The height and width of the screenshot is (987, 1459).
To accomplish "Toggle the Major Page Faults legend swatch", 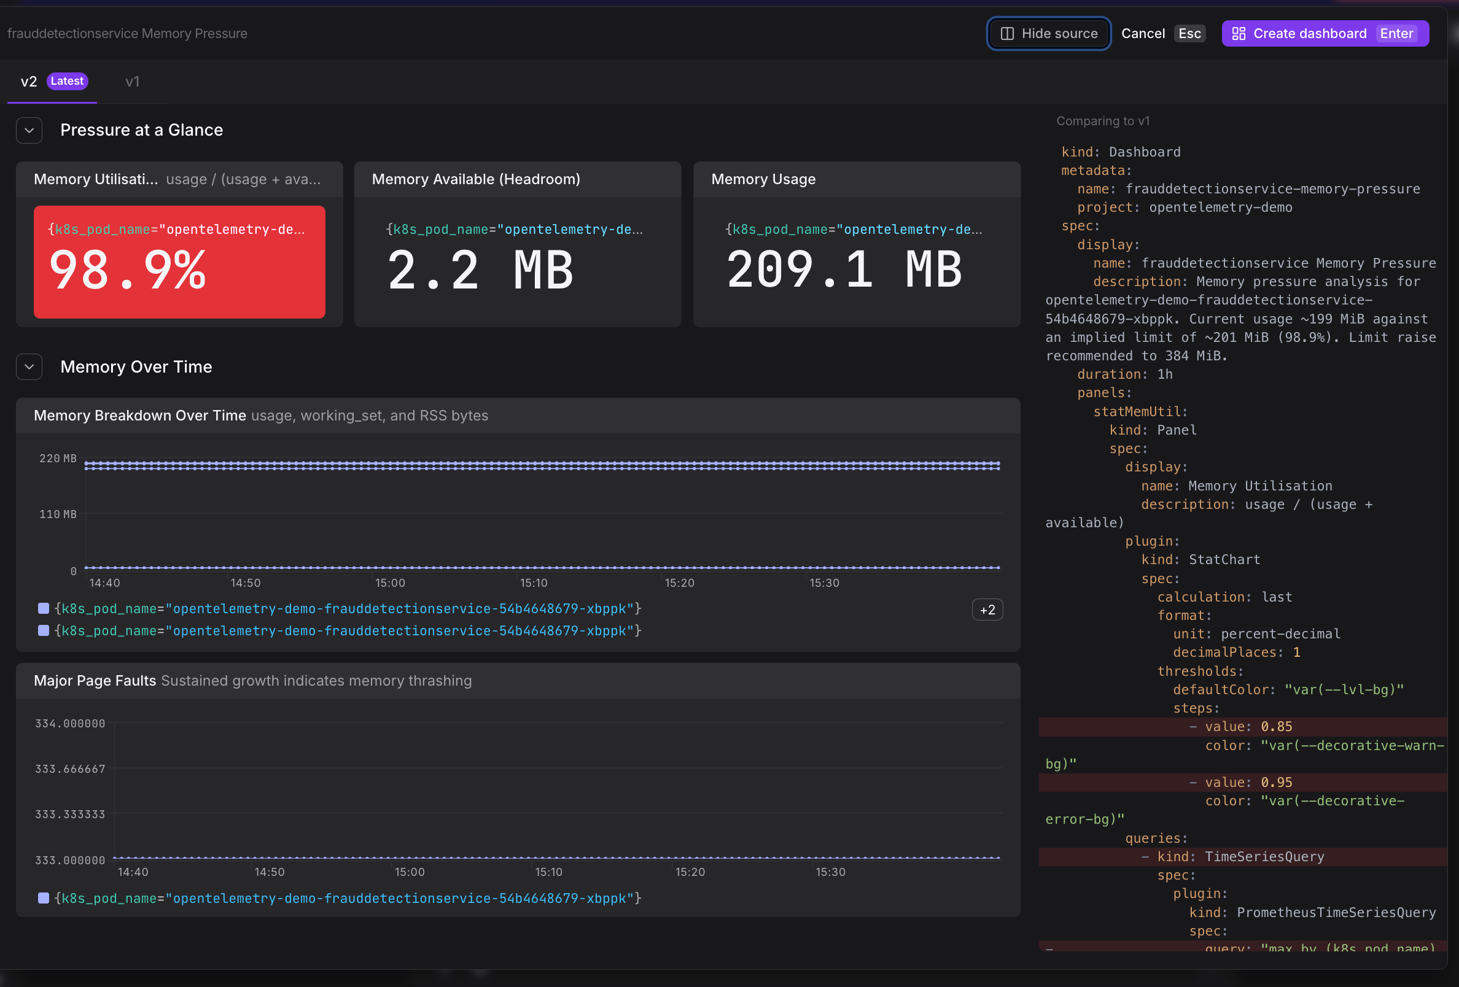I will point(44,898).
